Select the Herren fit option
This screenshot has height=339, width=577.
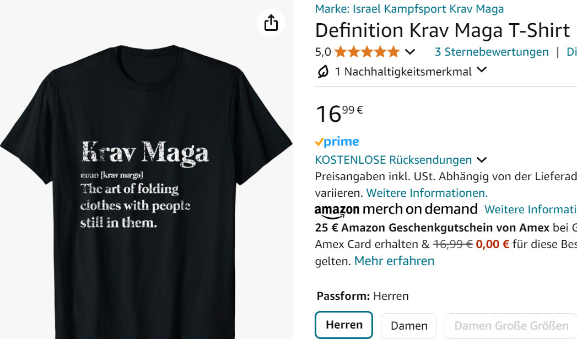click(344, 325)
